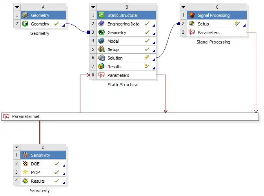The height and width of the screenshot is (196, 264).
Task: Click the column letter C header of Signal Processing
Action: 217,7
